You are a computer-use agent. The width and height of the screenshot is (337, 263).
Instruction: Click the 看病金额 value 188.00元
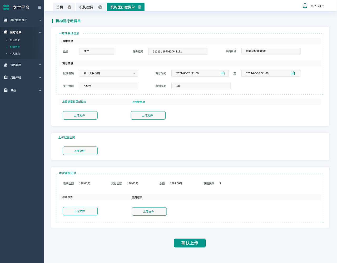(85, 184)
